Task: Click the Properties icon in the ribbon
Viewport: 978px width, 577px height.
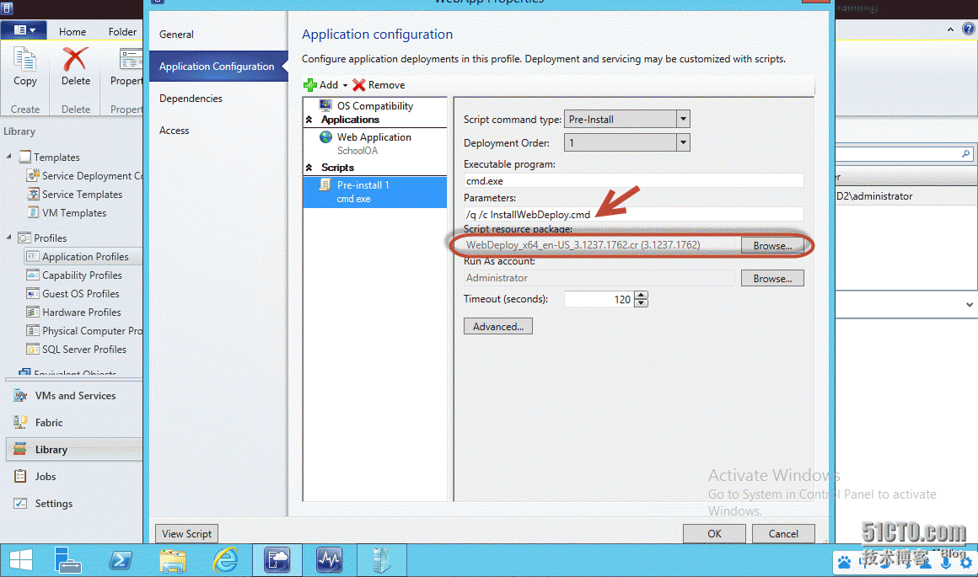Action: click(x=131, y=60)
